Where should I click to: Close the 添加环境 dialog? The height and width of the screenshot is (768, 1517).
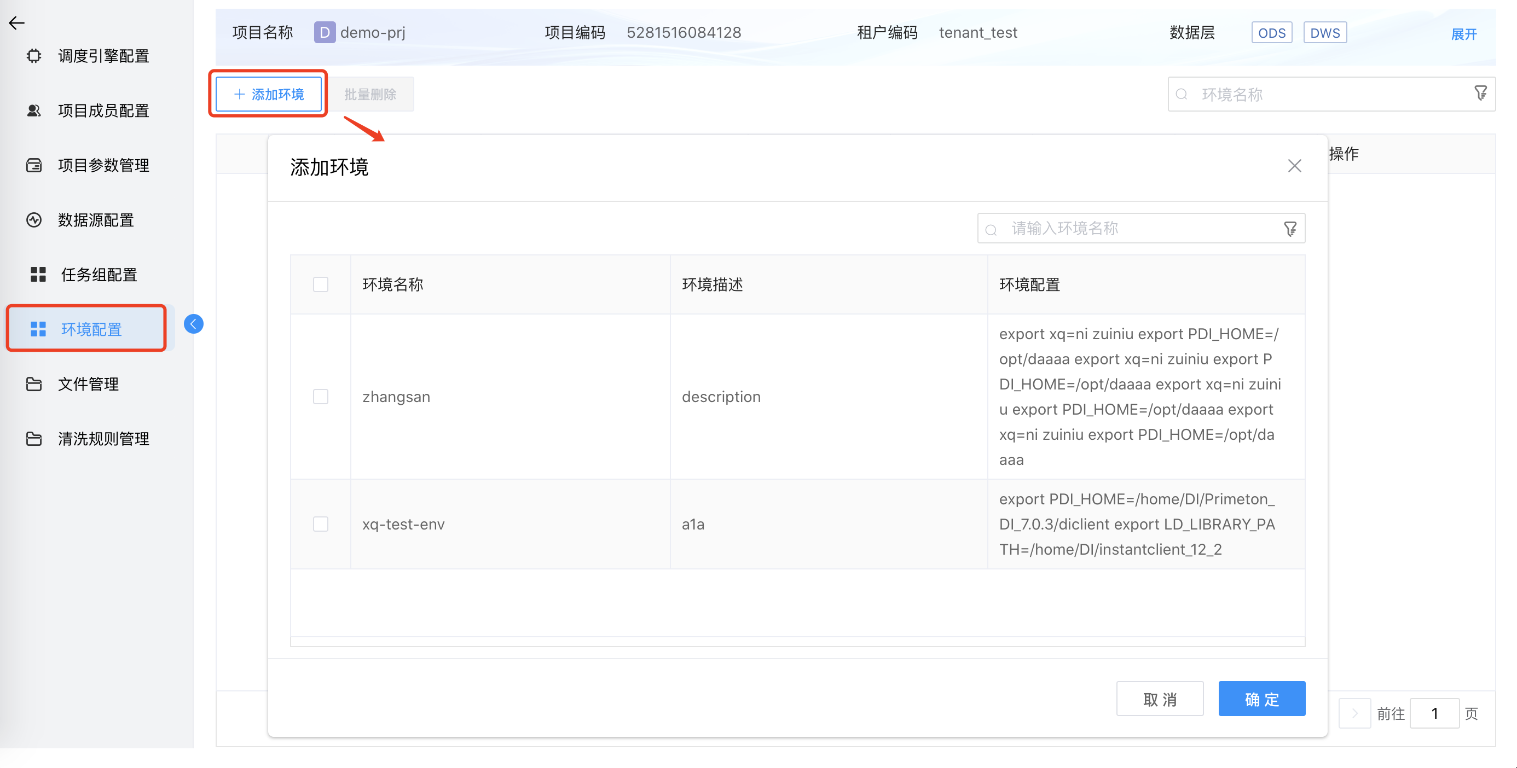click(1294, 166)
